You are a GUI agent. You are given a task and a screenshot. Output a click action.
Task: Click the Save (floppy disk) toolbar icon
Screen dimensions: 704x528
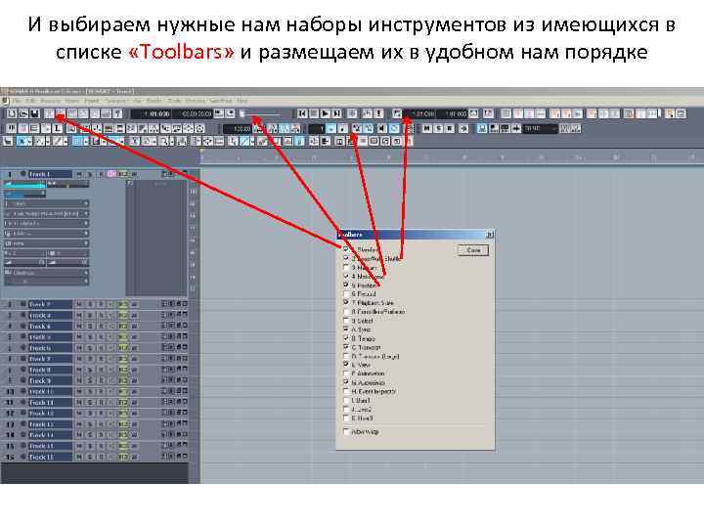tap(34, 114)
